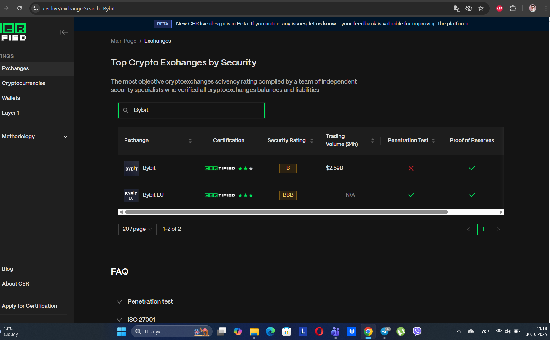Follow the 'let us know' feedback link
The width and height of the screenshot is (550, 340).
click(x=322, y=24)
